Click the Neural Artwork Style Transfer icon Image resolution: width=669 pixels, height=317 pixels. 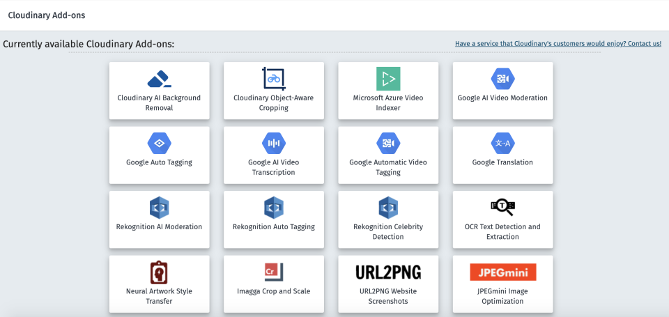(x=159, y=272)
